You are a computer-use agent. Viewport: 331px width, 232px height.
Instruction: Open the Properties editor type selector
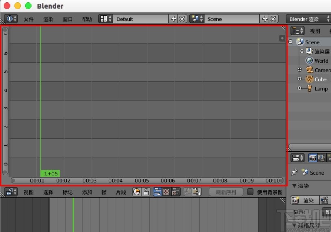(x=297, y=158)
